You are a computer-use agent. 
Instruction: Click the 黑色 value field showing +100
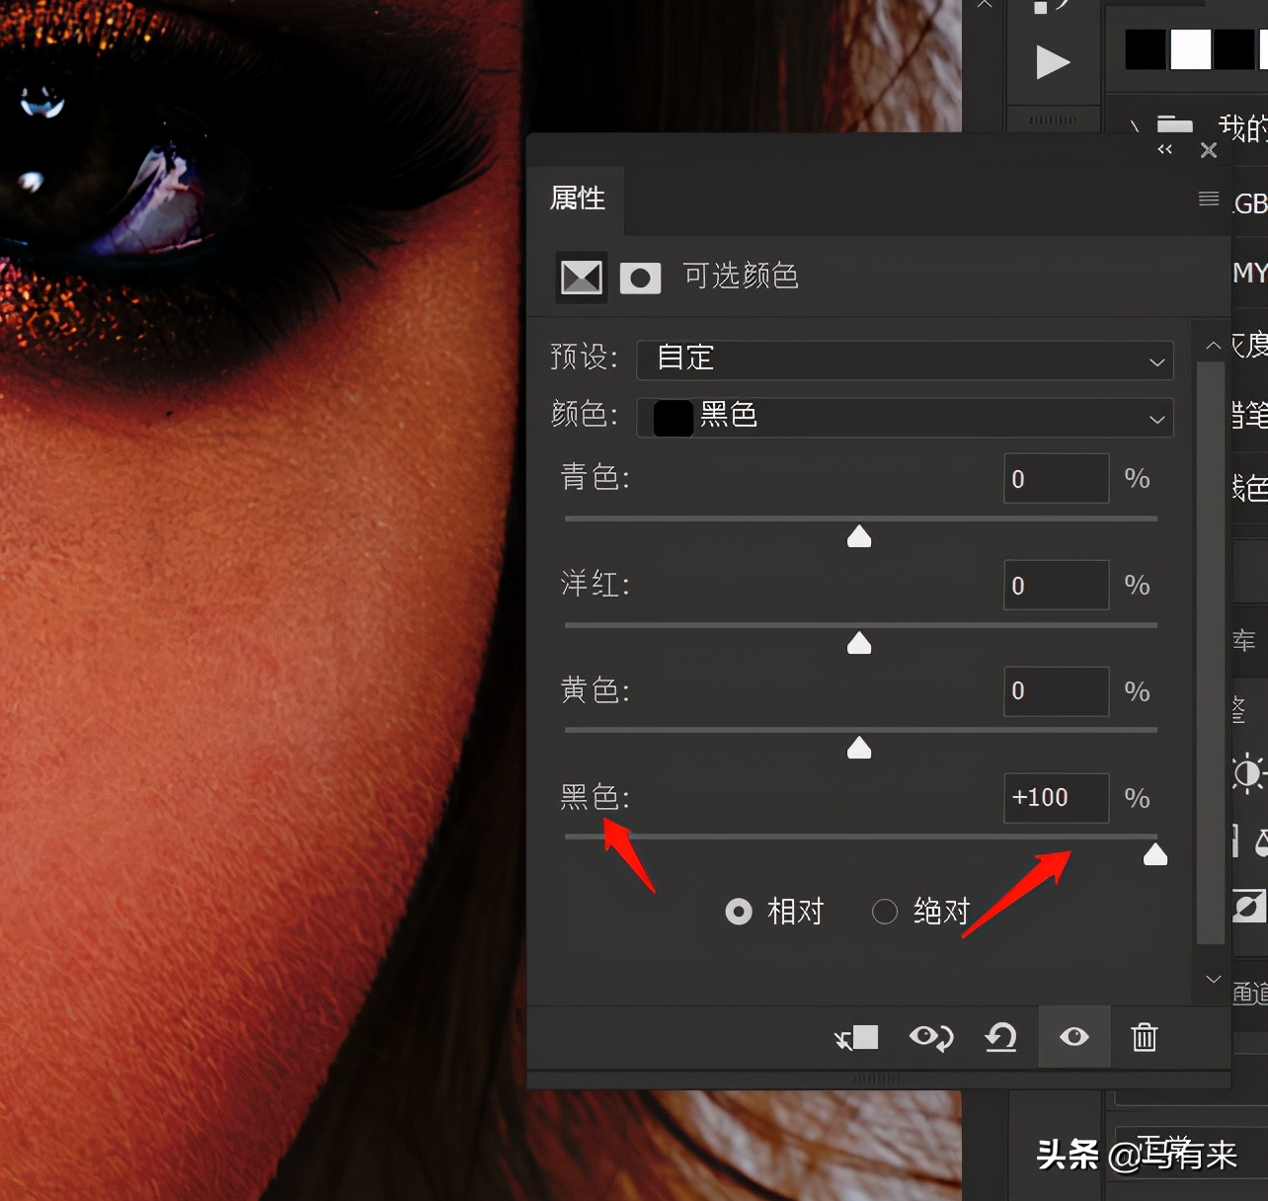pos(1056,798)
